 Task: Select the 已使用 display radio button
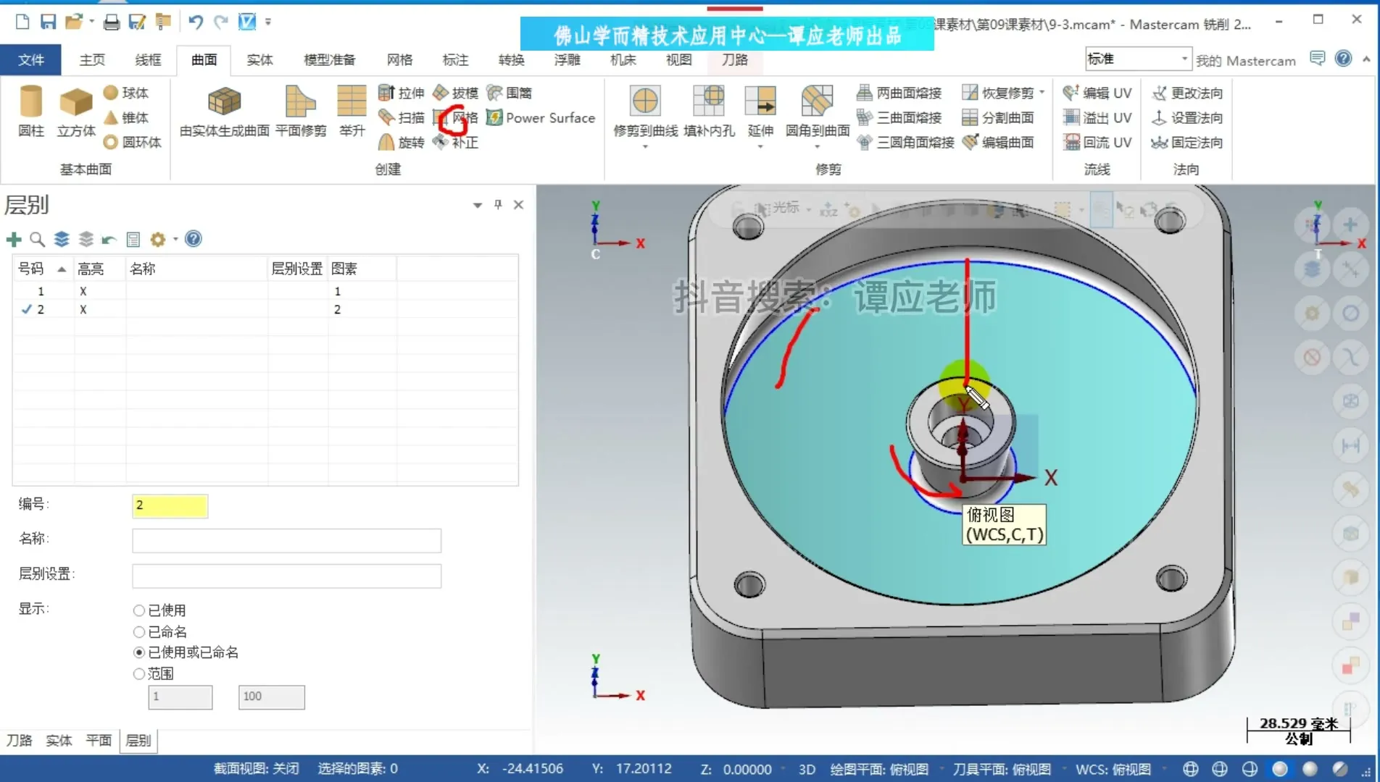[139, 610]
